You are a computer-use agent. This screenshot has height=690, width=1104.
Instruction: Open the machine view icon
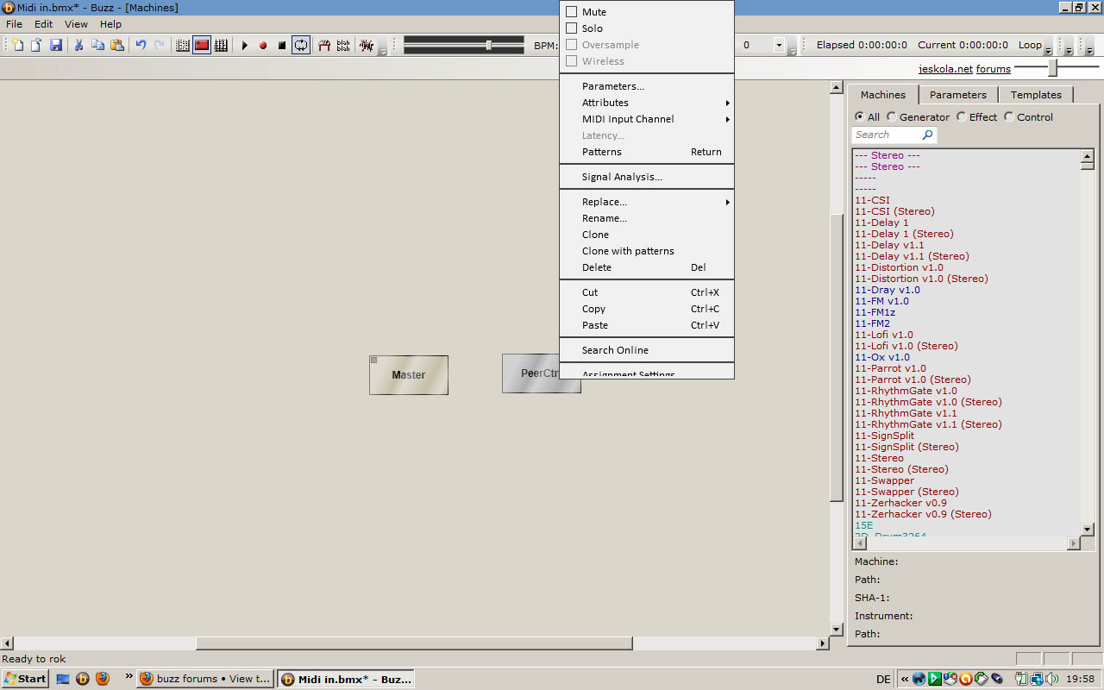pyautogui.click(x=201, y=46)
